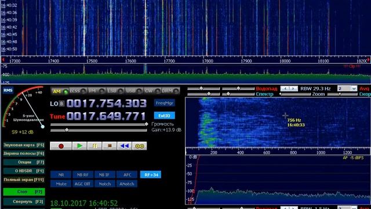Click red left arrow on frequency scale
Viewport: 371px width, 209px height.
coord(3,59)
